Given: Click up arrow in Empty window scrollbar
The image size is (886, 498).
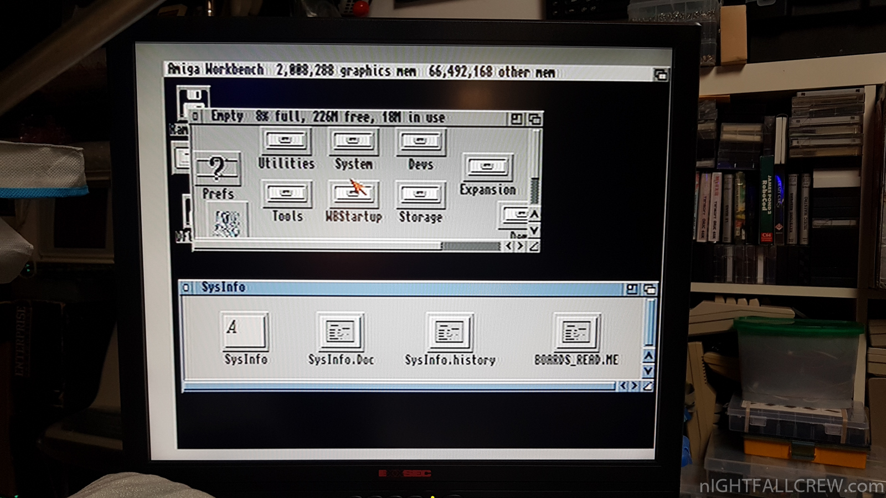Looking at the screenshot, I should pos(534,214).
